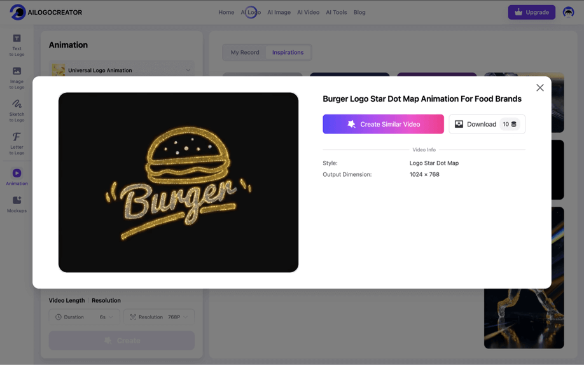The image size is (584, 365).
Task: Go to Home in navigation
Action: pos(226,12)
